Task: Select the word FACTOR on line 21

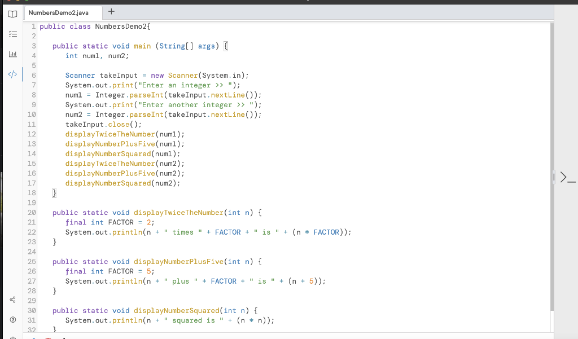Action: click(x=121, y=222)
